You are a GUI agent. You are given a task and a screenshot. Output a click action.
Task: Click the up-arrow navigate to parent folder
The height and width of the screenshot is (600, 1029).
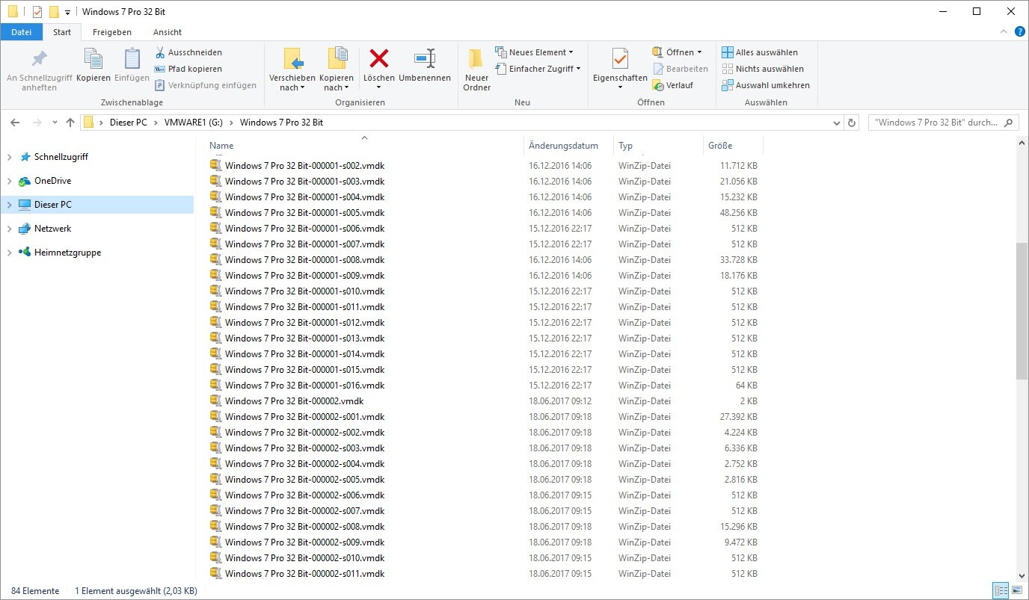click(x=70, y=123)
